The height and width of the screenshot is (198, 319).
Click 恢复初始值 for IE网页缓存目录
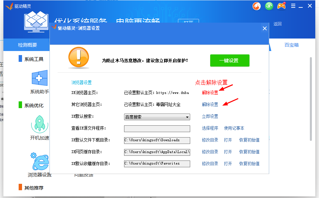[x=249, y=152]
